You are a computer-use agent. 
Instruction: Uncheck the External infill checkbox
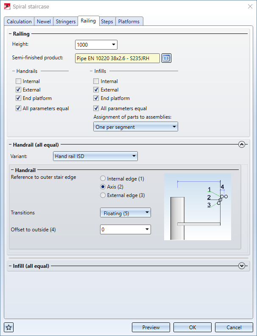(96, 89)
